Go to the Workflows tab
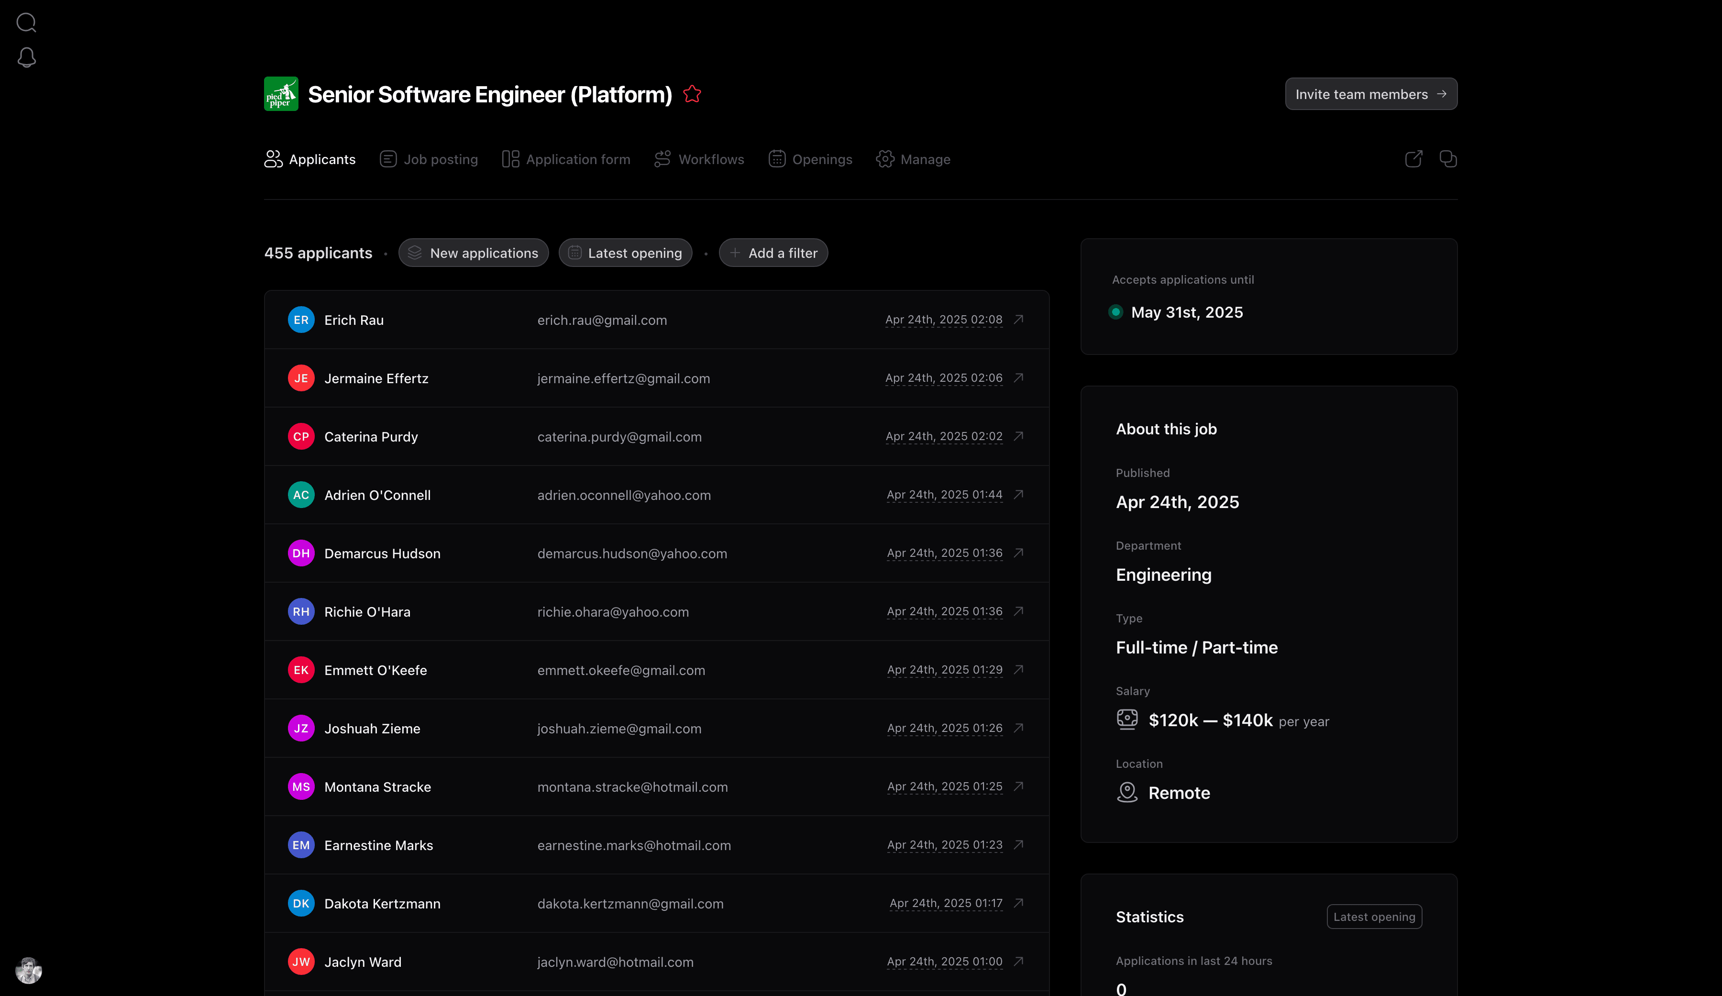 698,159
